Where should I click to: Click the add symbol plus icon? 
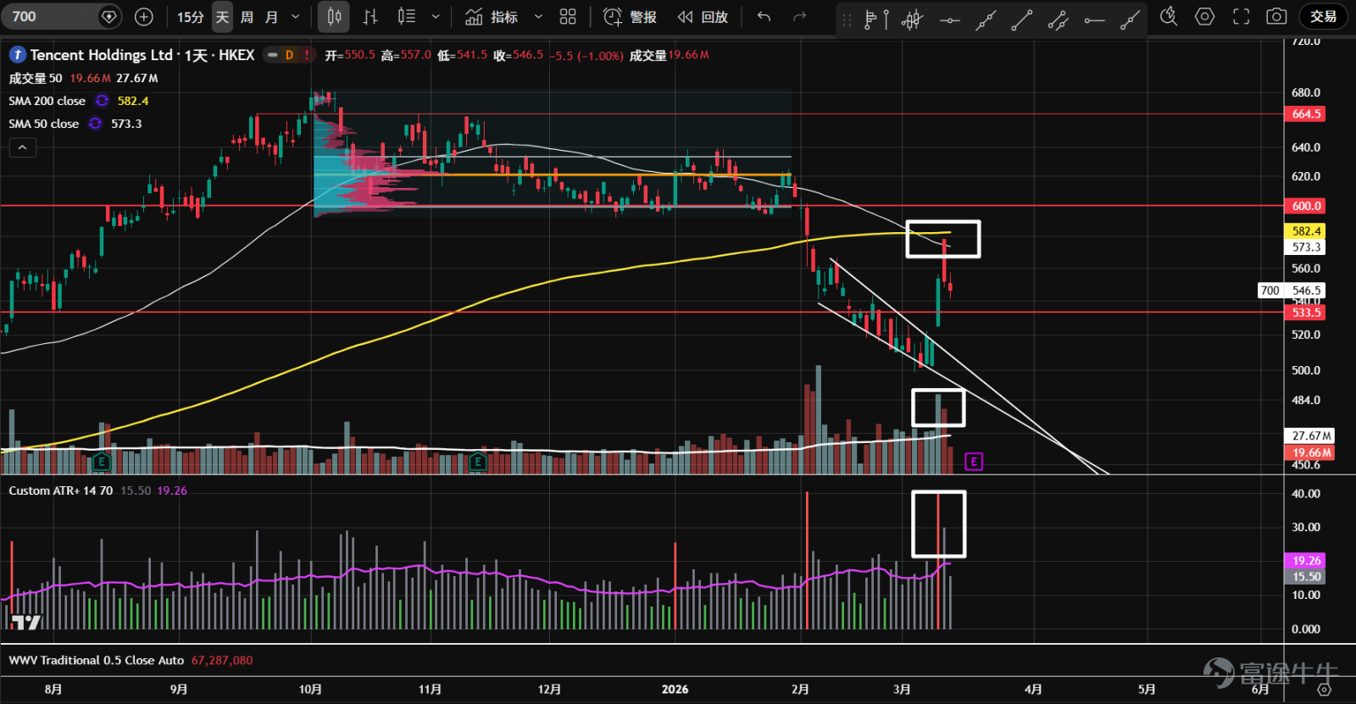tap(144, 16)
